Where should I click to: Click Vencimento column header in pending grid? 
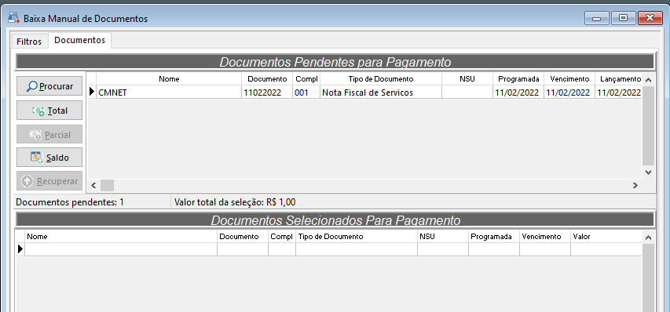tap(569, 79)
